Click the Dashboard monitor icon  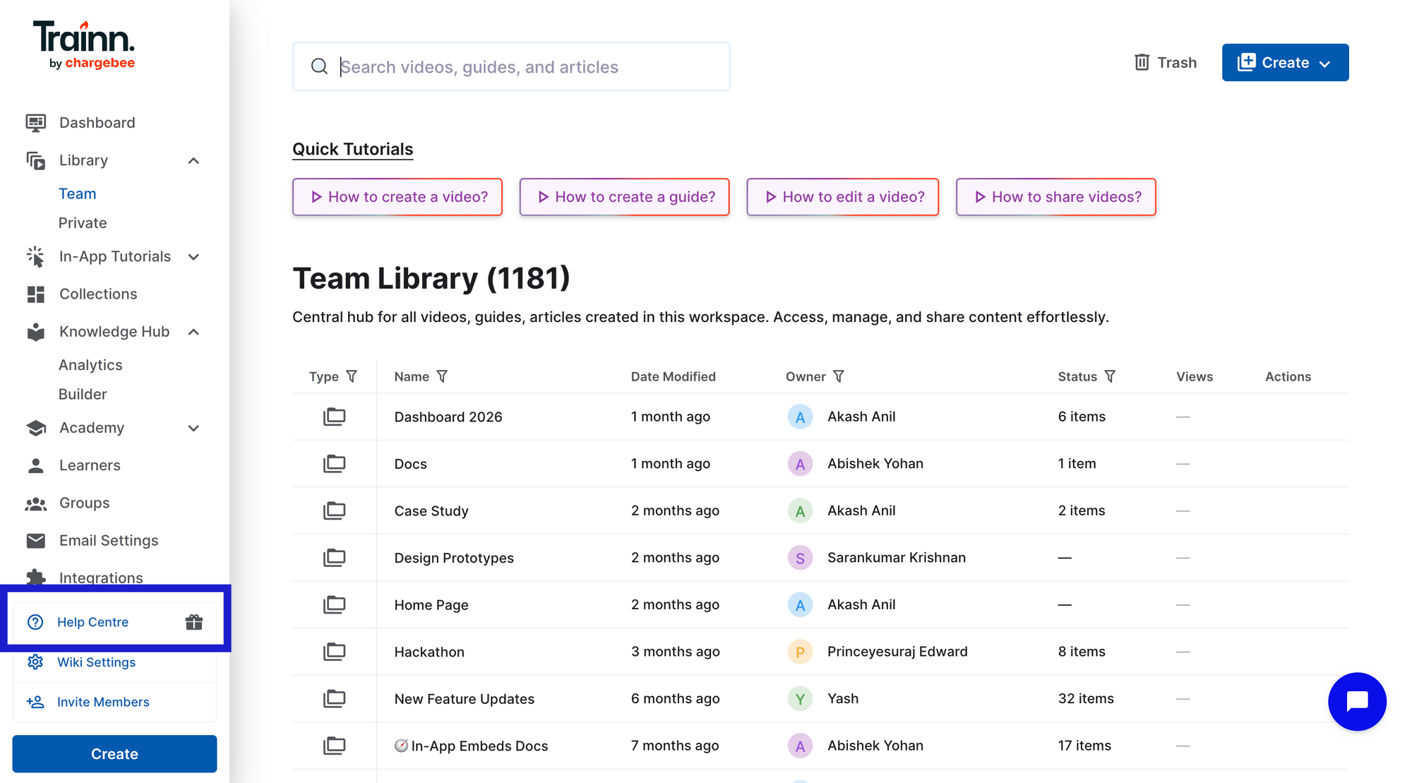[x=36, y=123]
